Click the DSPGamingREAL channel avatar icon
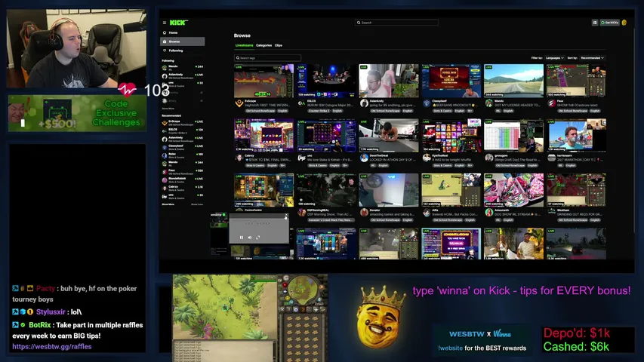 coord(301,213)
